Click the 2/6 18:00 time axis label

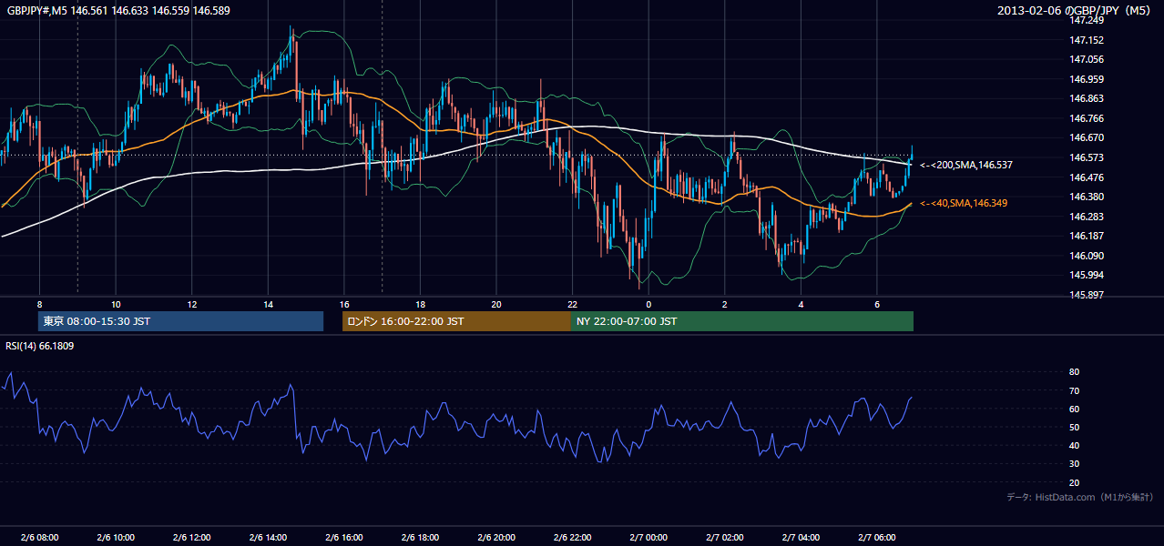[420, 537]
